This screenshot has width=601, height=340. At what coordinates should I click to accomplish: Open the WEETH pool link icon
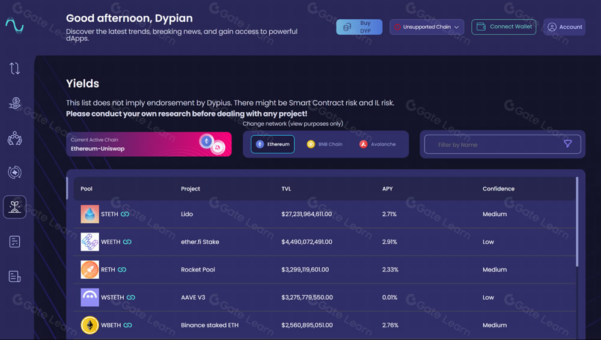[127, 242]
